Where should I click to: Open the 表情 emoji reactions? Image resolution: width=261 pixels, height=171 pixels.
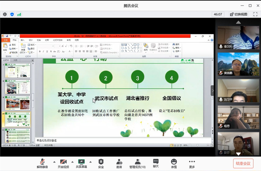tap(174, 163)
